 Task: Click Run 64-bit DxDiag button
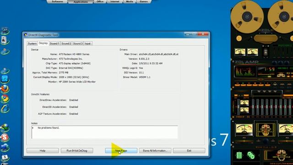pos(77,151)
